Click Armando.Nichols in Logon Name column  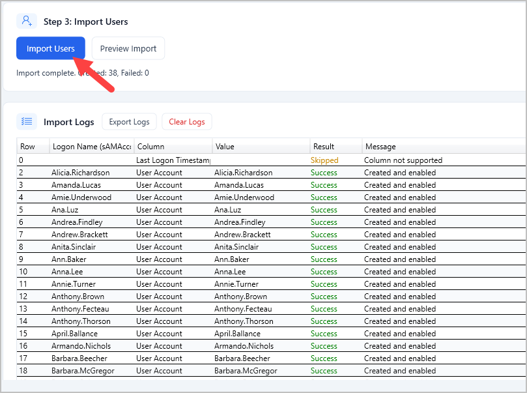pyautogui.click(x=81, y=346)
